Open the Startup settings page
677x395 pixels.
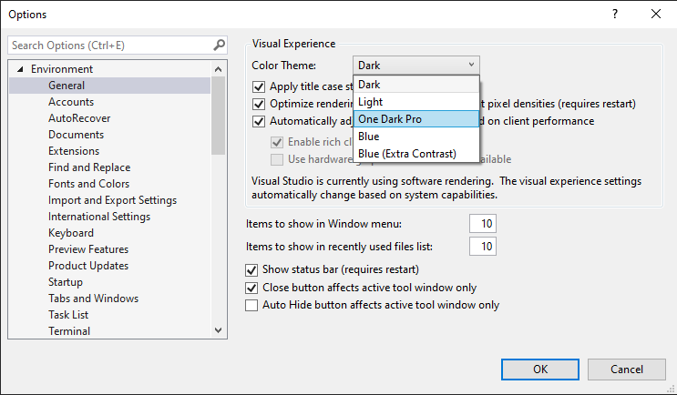click(x=66, y=282)
